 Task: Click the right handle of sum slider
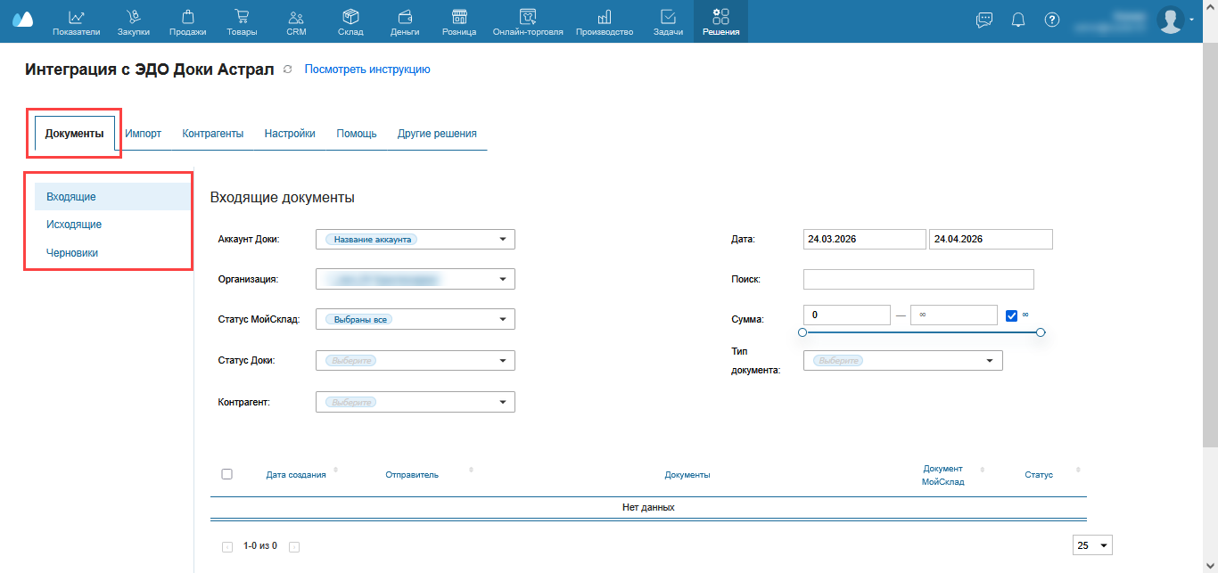coord(1041,332)
